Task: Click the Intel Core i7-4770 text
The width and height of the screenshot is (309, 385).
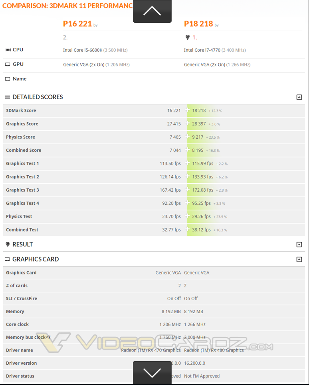Action: coord(202,50)
